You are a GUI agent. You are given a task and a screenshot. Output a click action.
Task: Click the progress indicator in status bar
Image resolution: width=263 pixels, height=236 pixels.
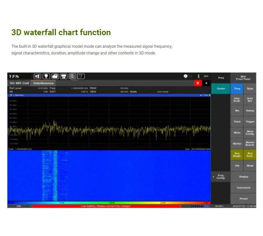pyautogui.click(x=200, y=206)
